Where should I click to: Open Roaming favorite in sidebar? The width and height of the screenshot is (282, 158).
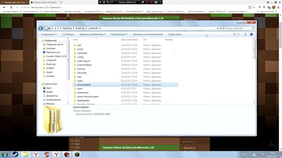51,64
